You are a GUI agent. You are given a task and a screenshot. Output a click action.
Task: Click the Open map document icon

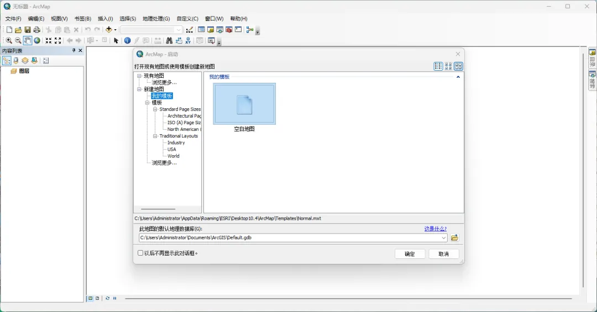point(18,30)
